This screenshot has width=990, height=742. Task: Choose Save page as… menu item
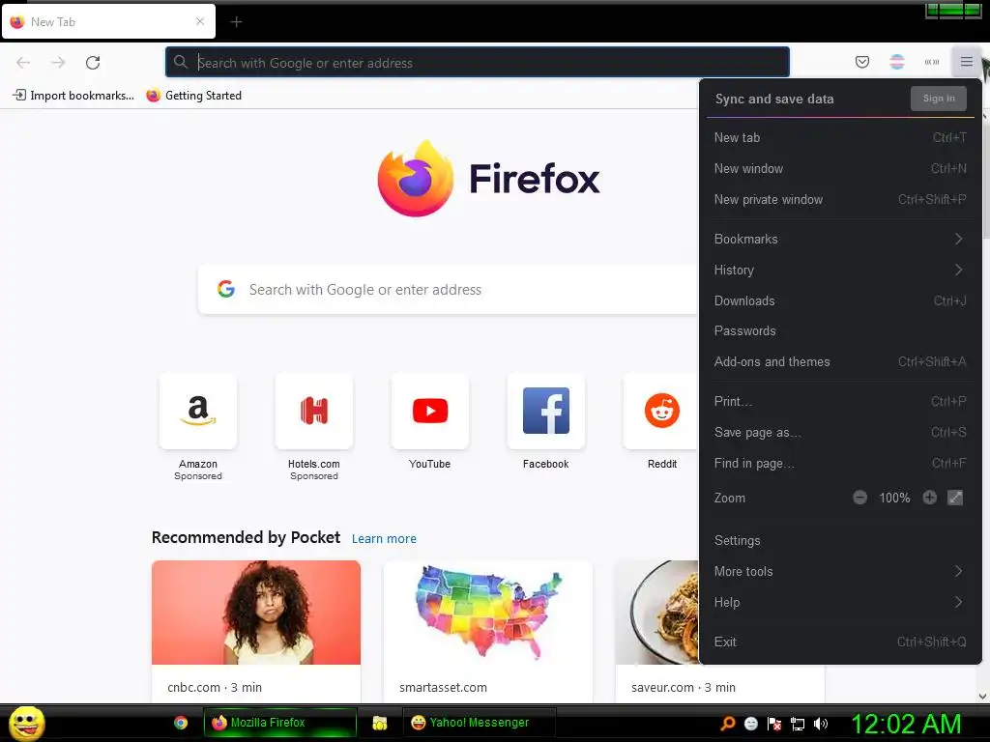(840, 432)
